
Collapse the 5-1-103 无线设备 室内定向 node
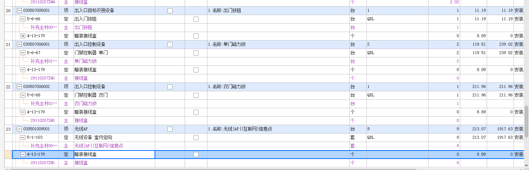click(23, 137)
